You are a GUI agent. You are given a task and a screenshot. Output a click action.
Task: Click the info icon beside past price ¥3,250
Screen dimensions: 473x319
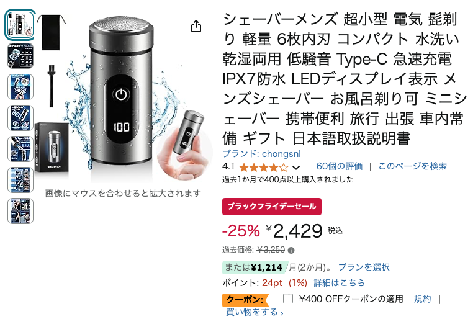tap(291, 250)
